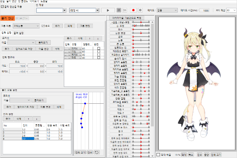Enable the 최대 배율 checkbox under the preview
The height and width of the screenshot is (158, 237).
pos(158,155)
